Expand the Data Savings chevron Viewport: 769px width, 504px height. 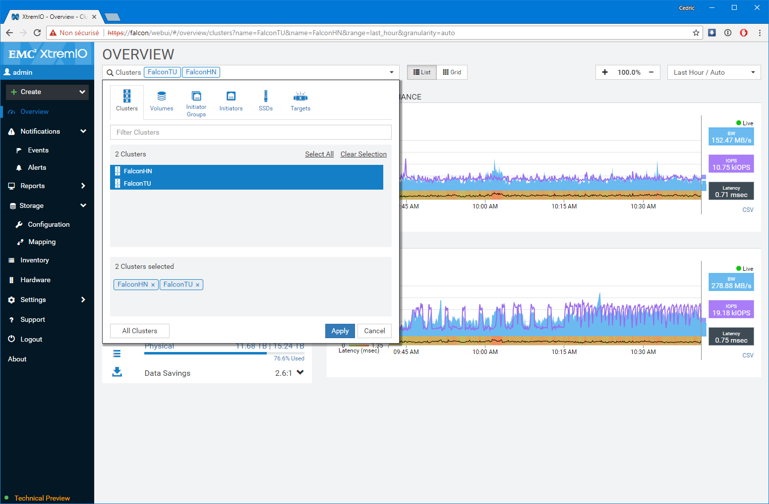point(300,373)
